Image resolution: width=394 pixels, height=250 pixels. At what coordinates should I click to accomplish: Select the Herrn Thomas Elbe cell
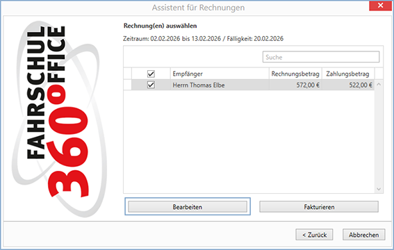pos(220,85)
